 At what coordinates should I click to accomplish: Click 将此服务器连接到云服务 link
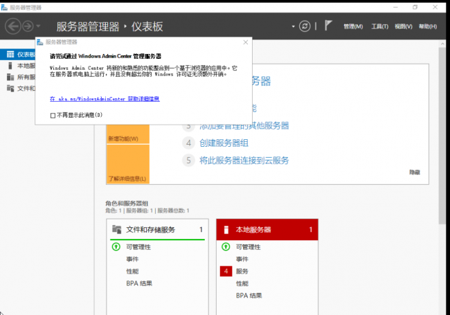tap(244, 160)
